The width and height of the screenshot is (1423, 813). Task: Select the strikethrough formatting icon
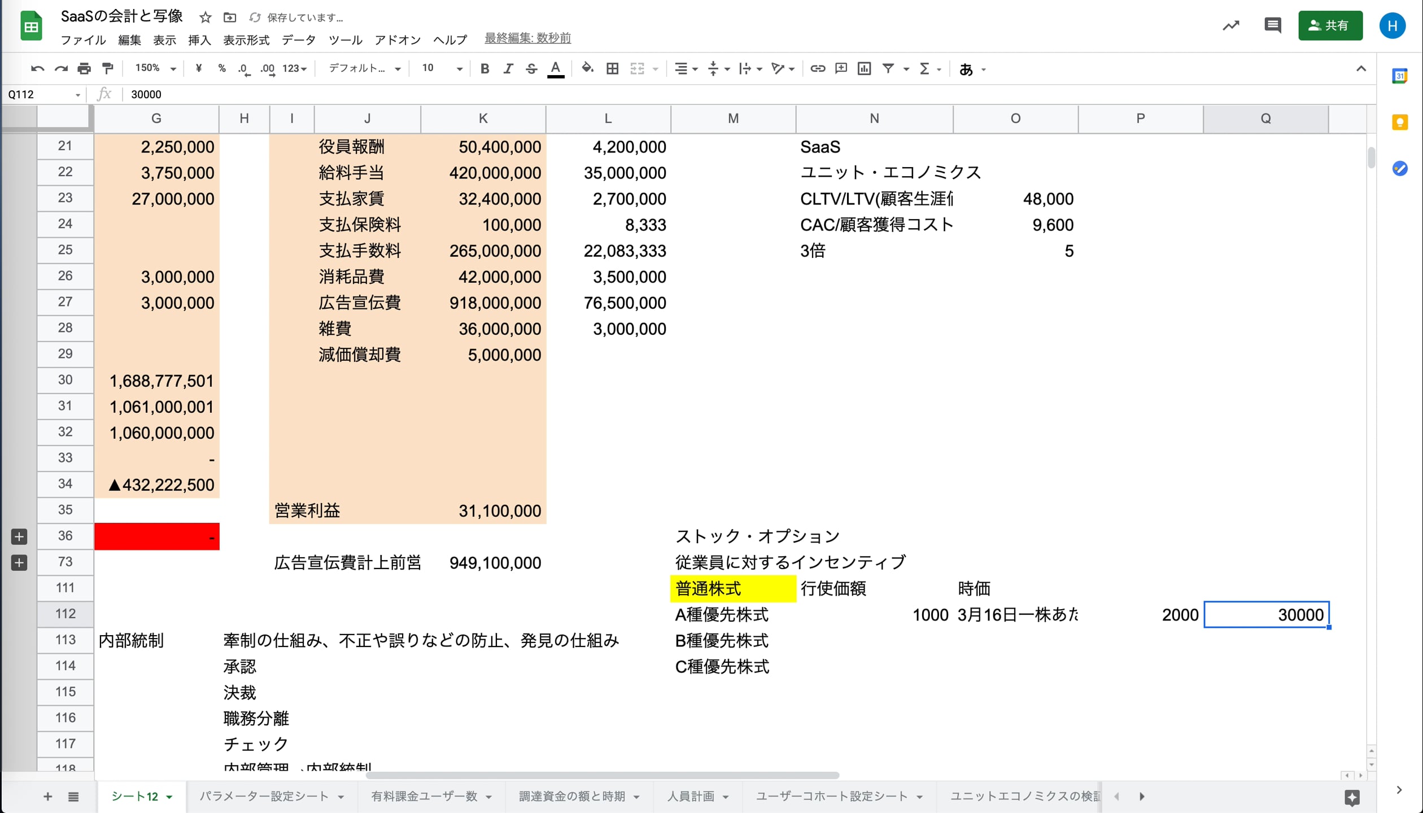(531, 68)
